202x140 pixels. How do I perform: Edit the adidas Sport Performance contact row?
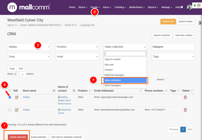17,97
